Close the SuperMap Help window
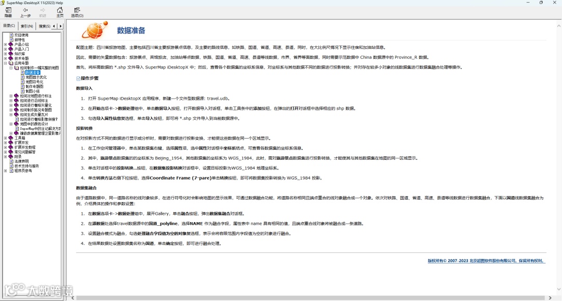Screen dimensions: 562x301 [555, 3]
